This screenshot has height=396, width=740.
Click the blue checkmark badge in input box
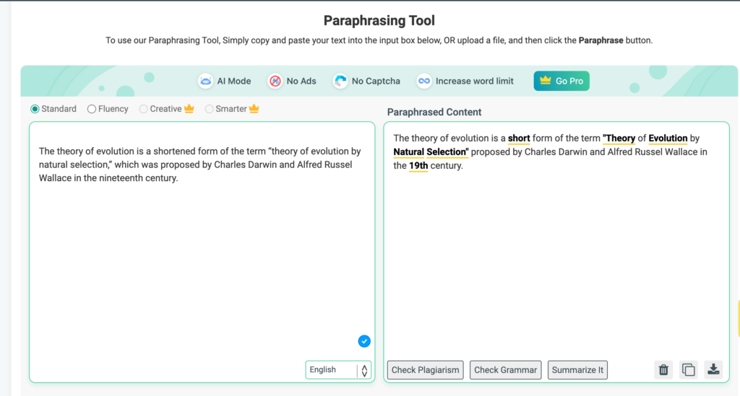point(364,341)
